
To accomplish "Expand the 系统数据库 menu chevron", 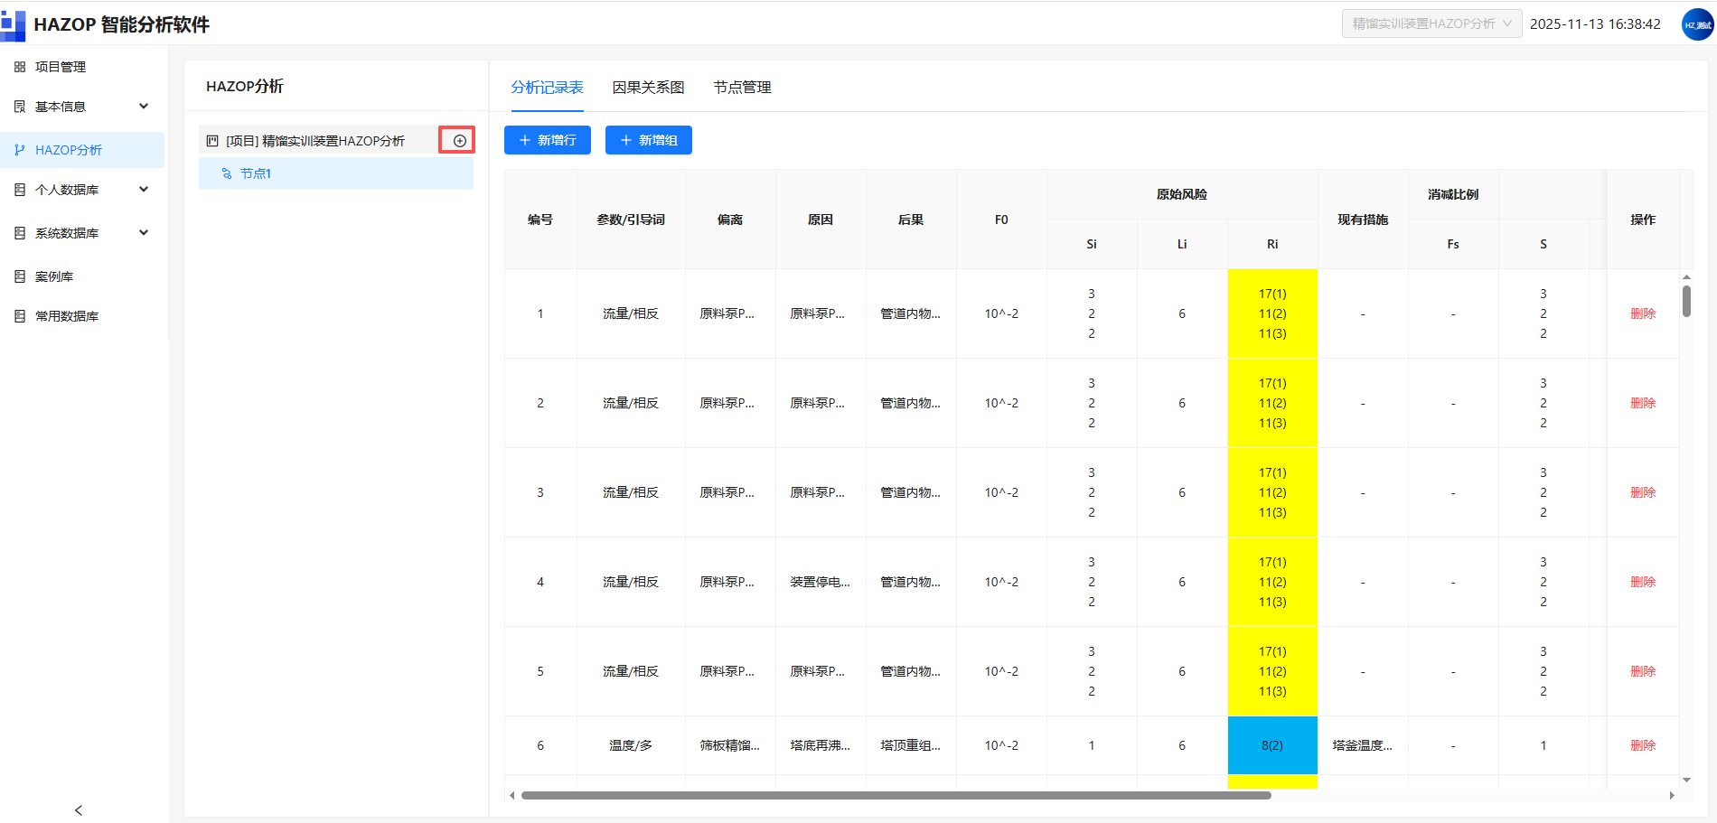I will [x=144, y=233].
